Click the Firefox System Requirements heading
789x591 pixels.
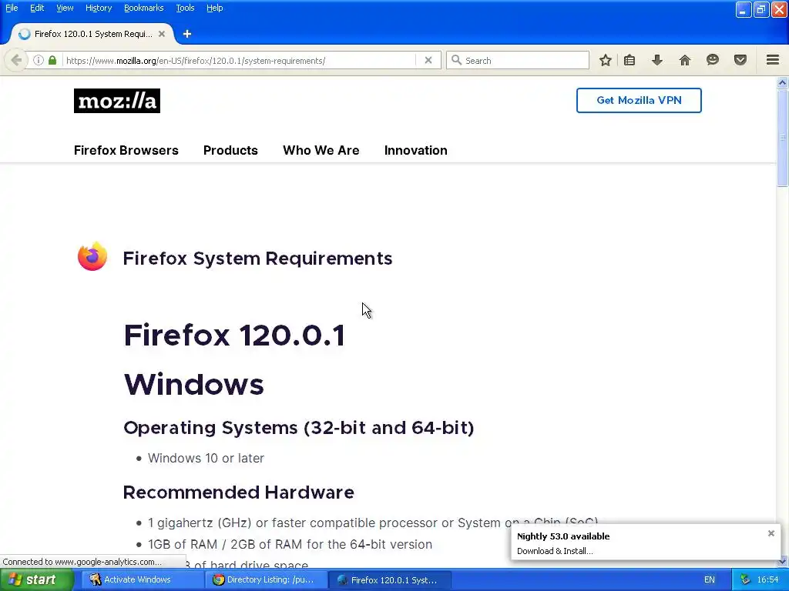(257, 258)
